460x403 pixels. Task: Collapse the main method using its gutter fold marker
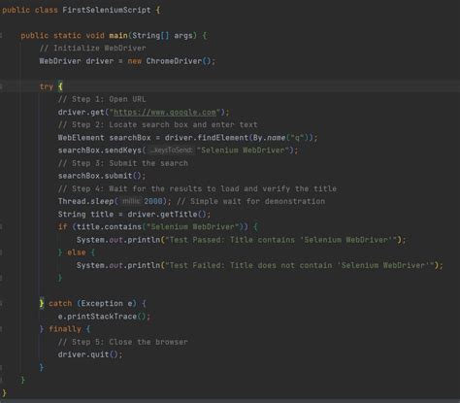pos(1,35)
